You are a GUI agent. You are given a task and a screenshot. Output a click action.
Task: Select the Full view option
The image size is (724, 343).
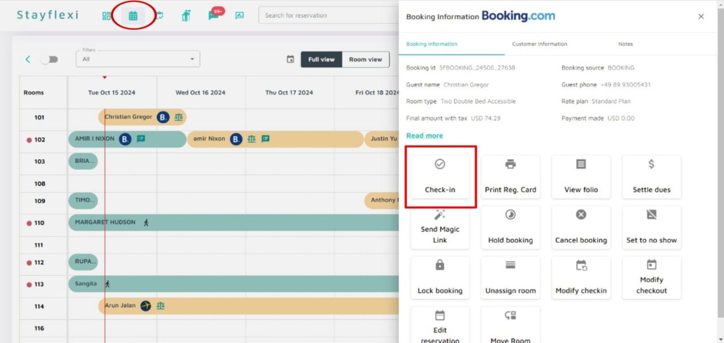321,59
